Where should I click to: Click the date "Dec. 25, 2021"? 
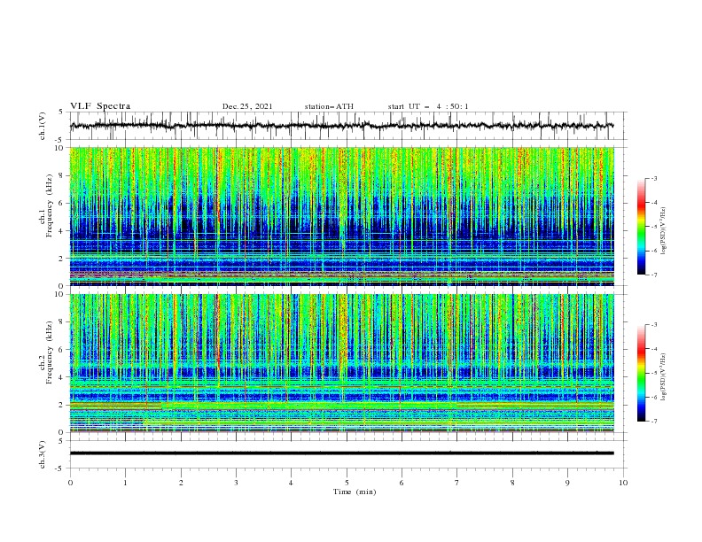[247, 106]
